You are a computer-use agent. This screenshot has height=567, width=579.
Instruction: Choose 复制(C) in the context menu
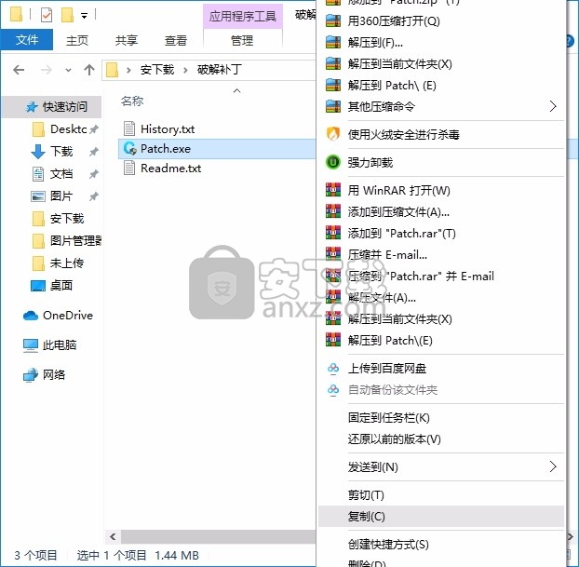(x=440, y=516)
